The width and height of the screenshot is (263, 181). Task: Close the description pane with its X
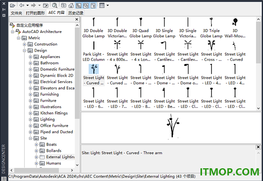pos(258,147)
